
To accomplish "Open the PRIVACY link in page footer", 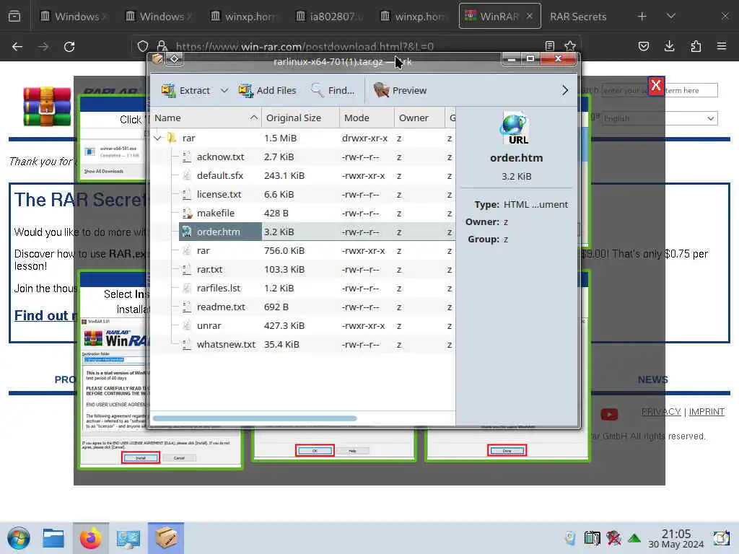I will tap(661, 412).
